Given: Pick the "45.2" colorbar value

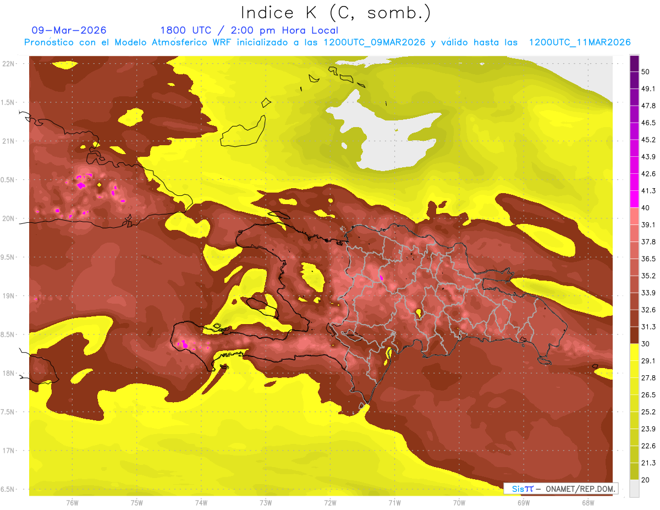Looking at the screenshot, I should [x=648, y=140].
